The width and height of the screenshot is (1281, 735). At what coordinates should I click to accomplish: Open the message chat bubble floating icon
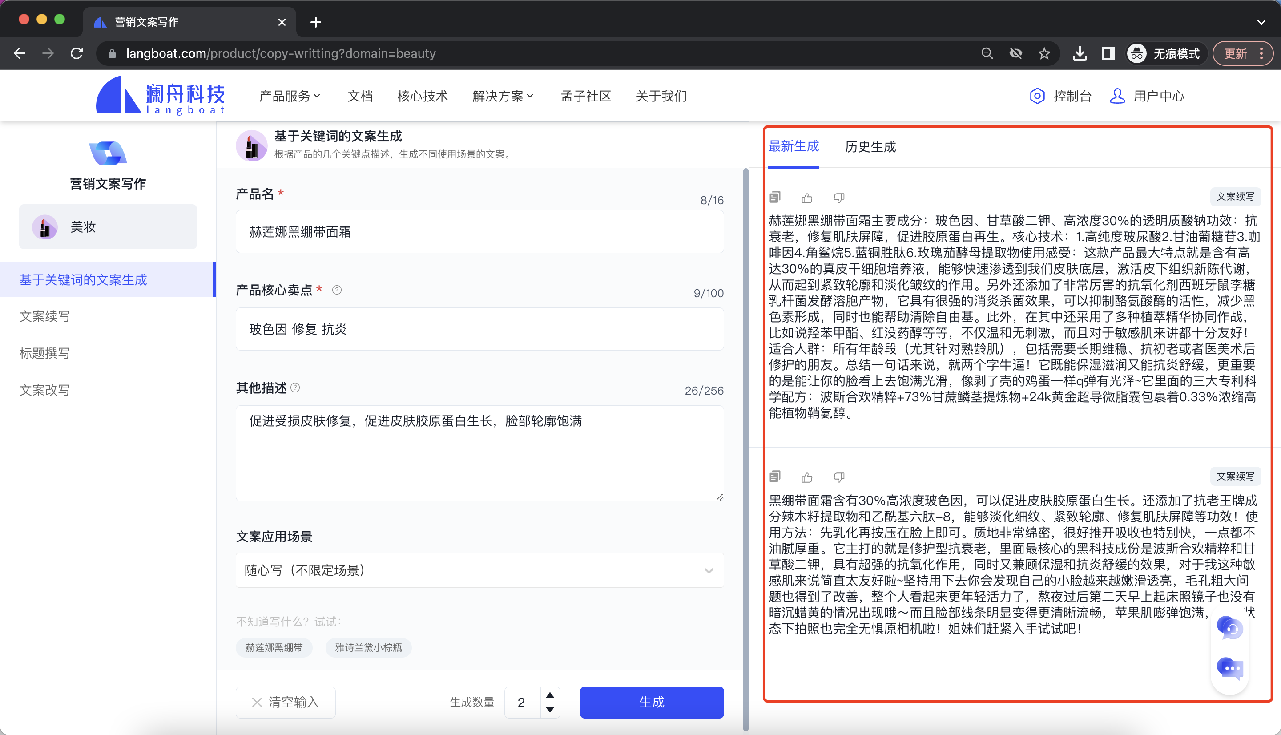(1229, 668)
